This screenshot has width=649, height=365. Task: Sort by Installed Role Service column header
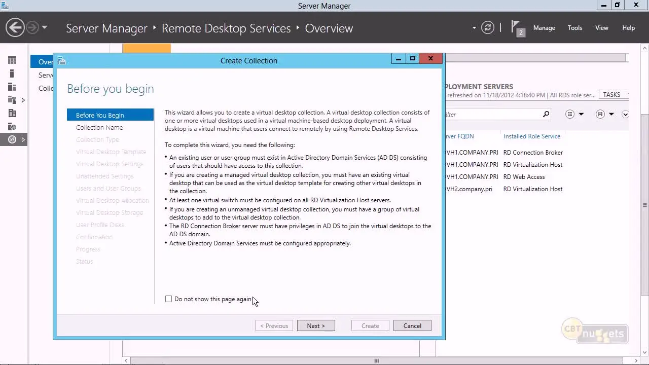click(532, 136)
